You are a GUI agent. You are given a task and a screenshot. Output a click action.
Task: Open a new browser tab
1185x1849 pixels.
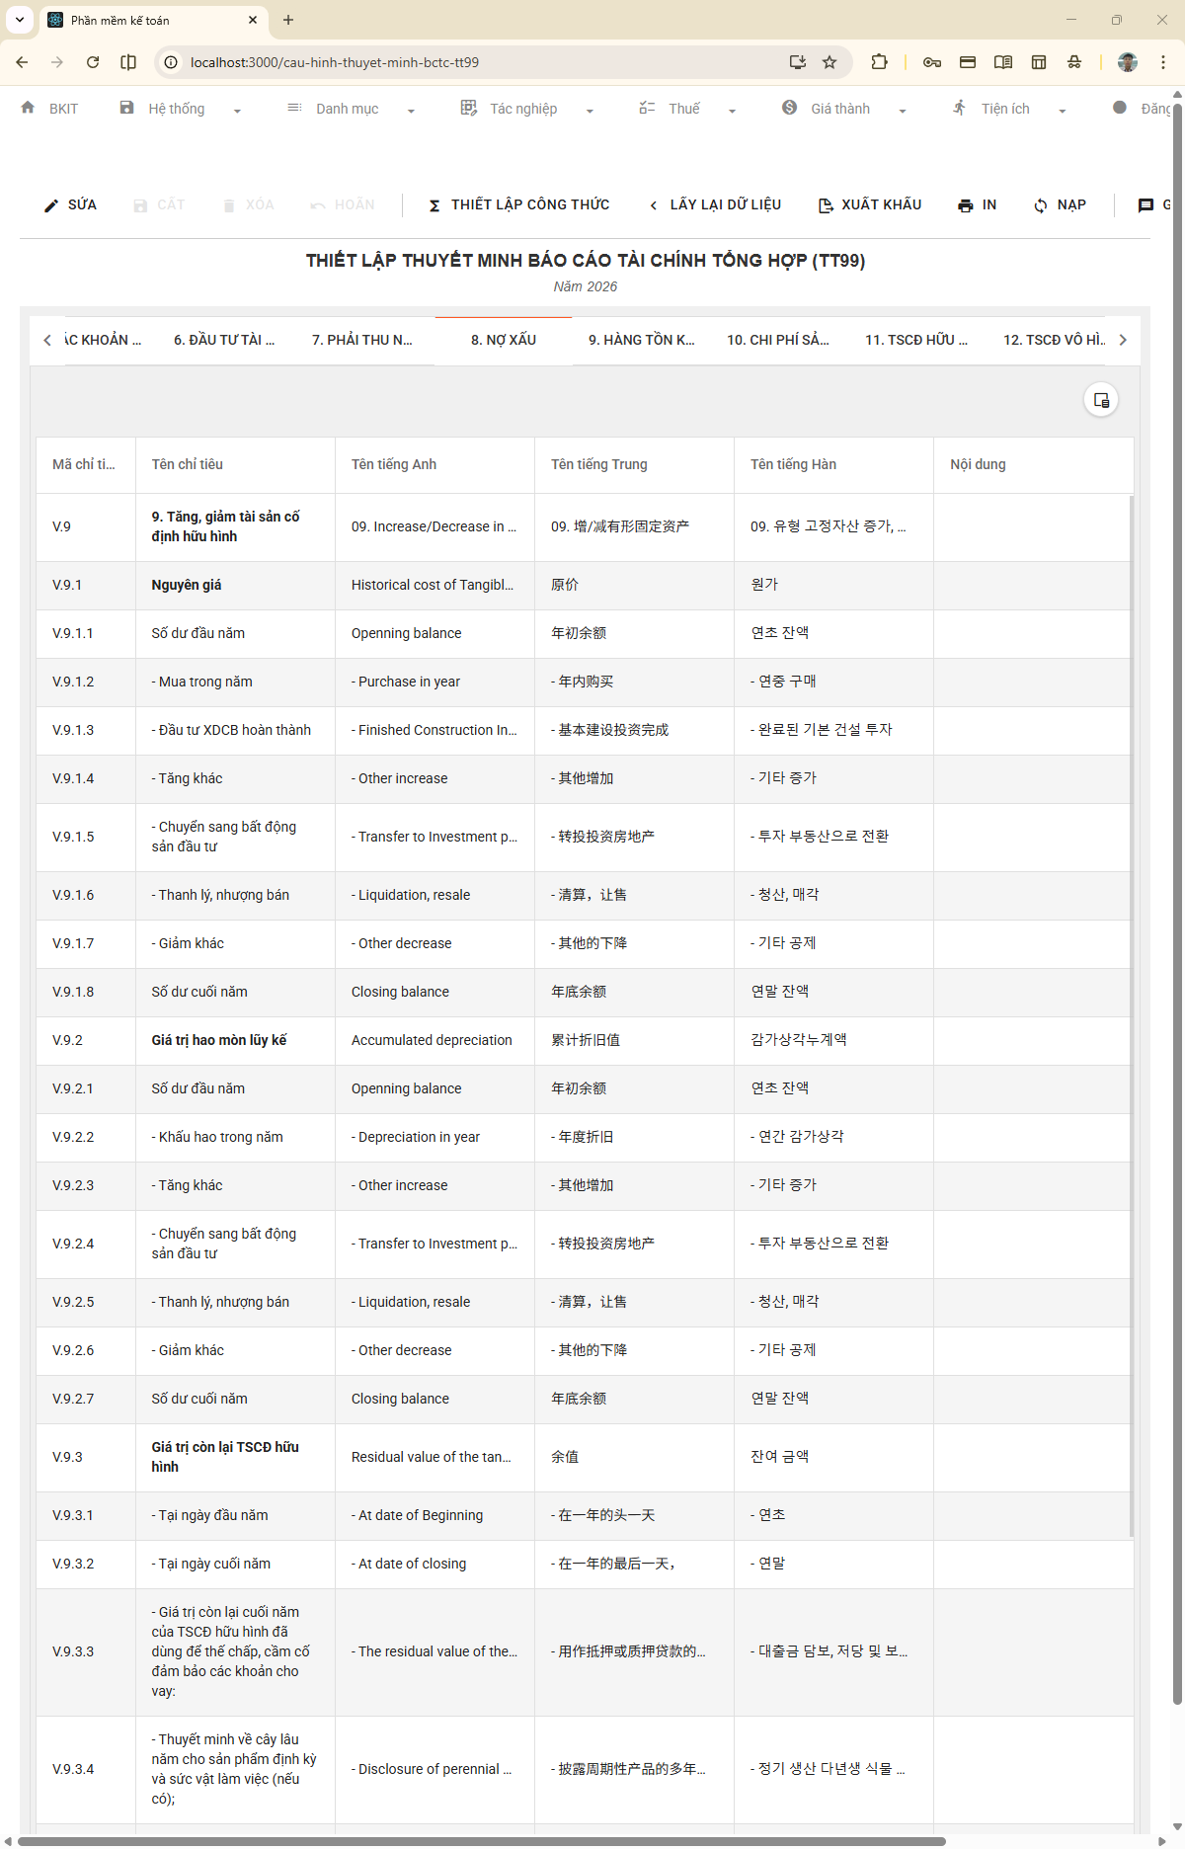point(288,20)
